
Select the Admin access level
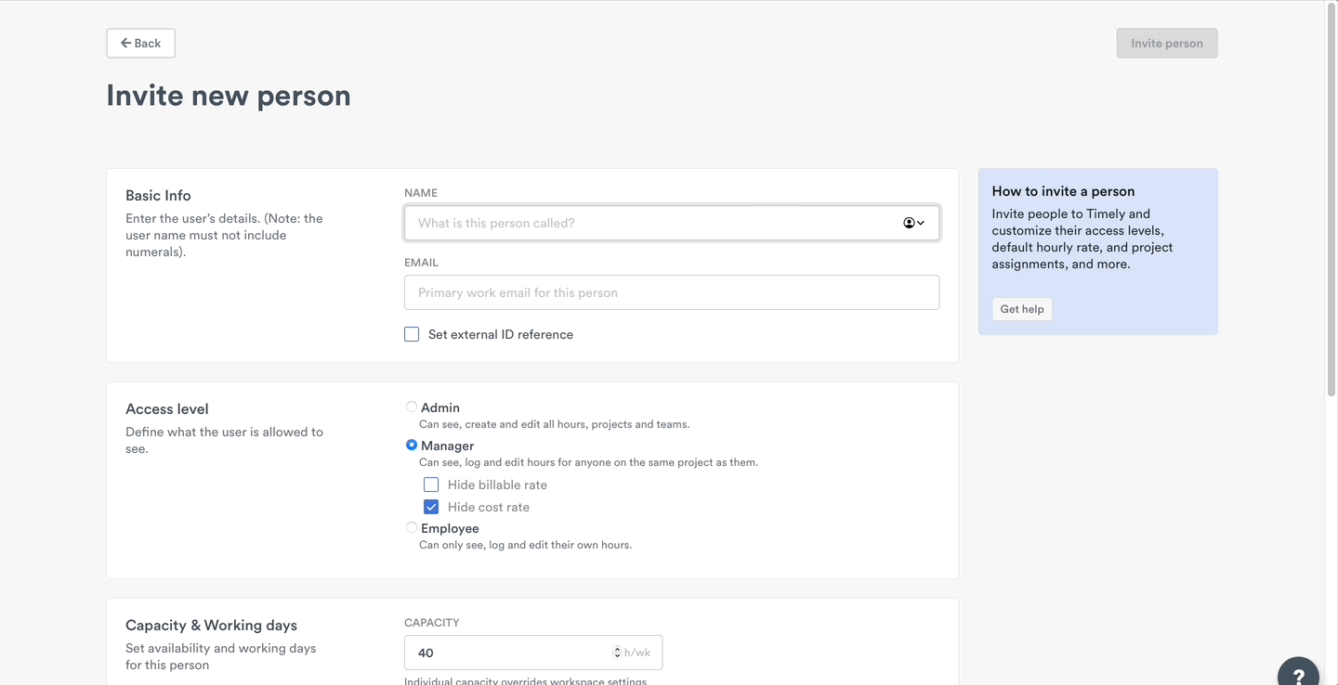(411, 407)
